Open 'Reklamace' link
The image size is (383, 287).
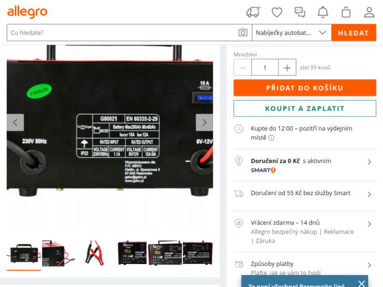pyautogui.click(x=339, y=232)
